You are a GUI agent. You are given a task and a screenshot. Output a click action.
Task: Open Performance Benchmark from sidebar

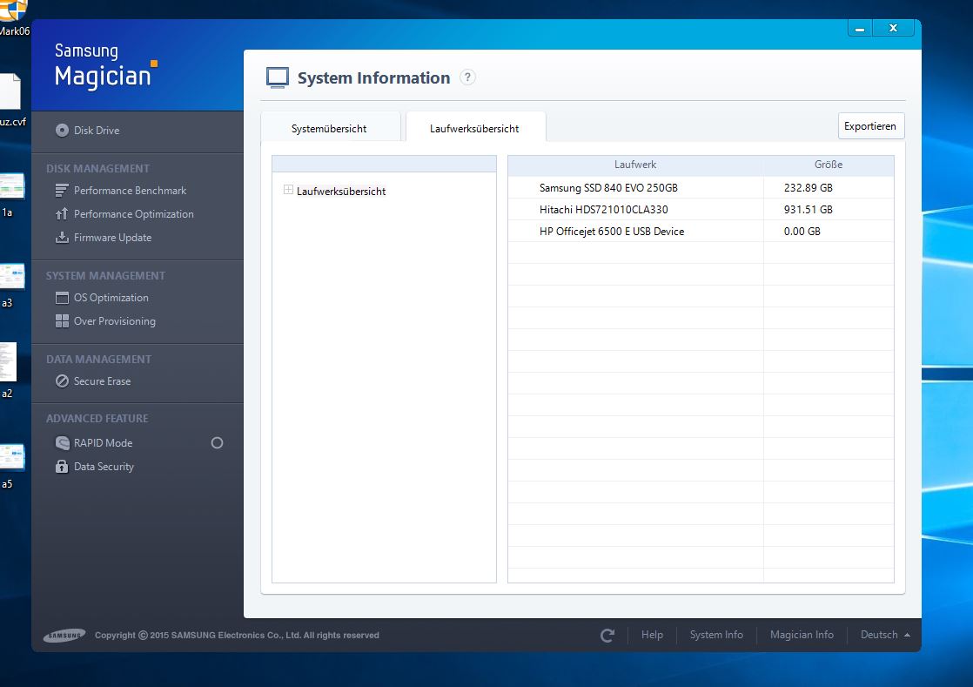point(130,191)
